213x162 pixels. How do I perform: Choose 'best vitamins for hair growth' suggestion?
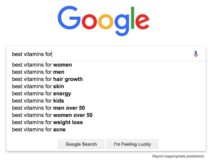[x=106, y=79]
